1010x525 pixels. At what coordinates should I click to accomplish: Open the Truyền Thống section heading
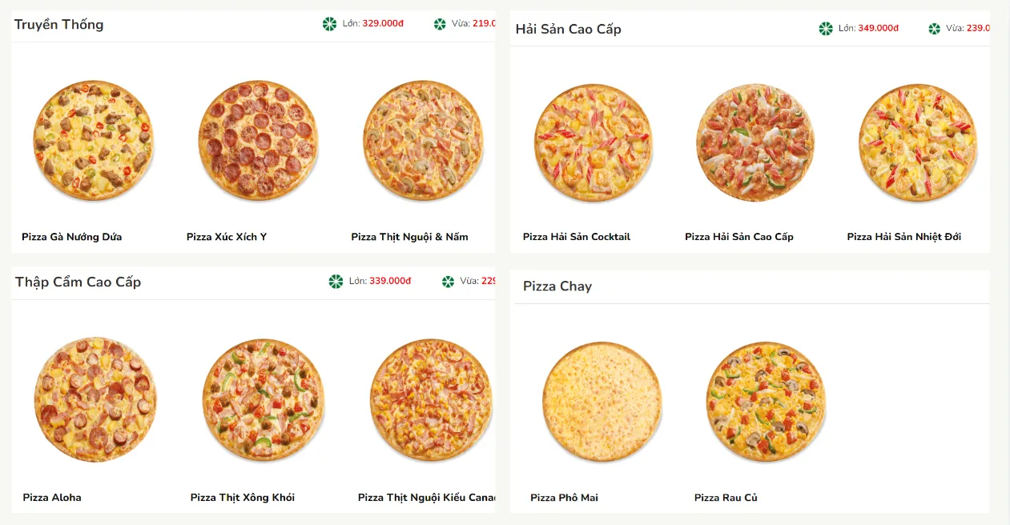tap(58, 24)
